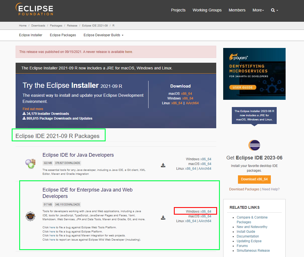Click the Java EE IDE gear icon
This screenshot has height=257, width=304.
point(30,216)
